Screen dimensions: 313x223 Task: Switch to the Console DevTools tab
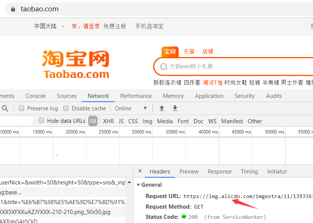(x=36, y=96)
